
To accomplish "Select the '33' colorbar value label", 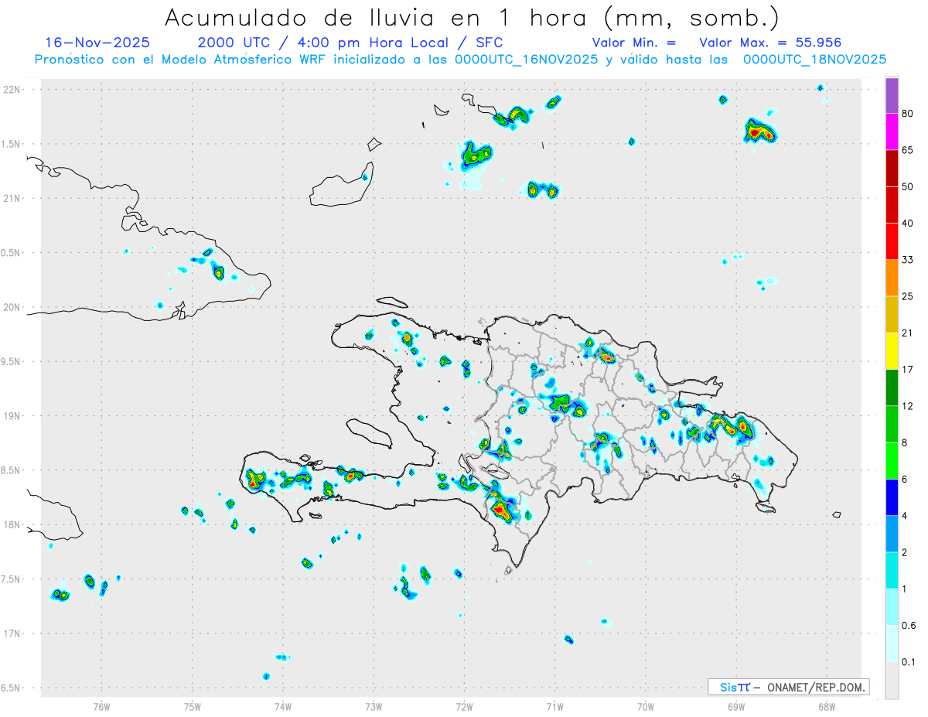I will click(908, 260).
